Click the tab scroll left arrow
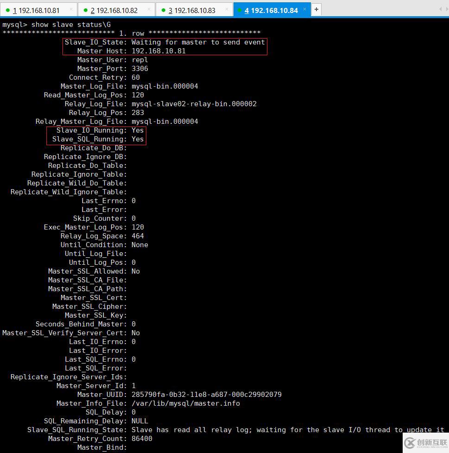Image resolution: width=449 pixels, height=453 pixels. click(440, 9)
